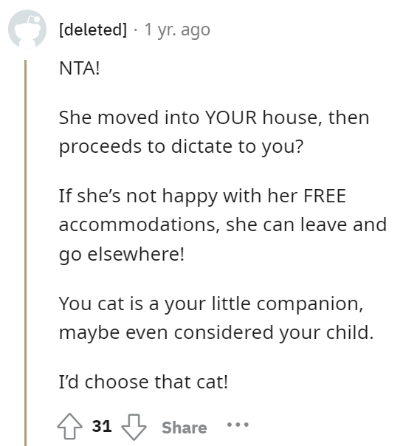Viewport: 403px width, 446px height.
Task: Upvote the comment with the up arrow
Action: tap(69, 426)
